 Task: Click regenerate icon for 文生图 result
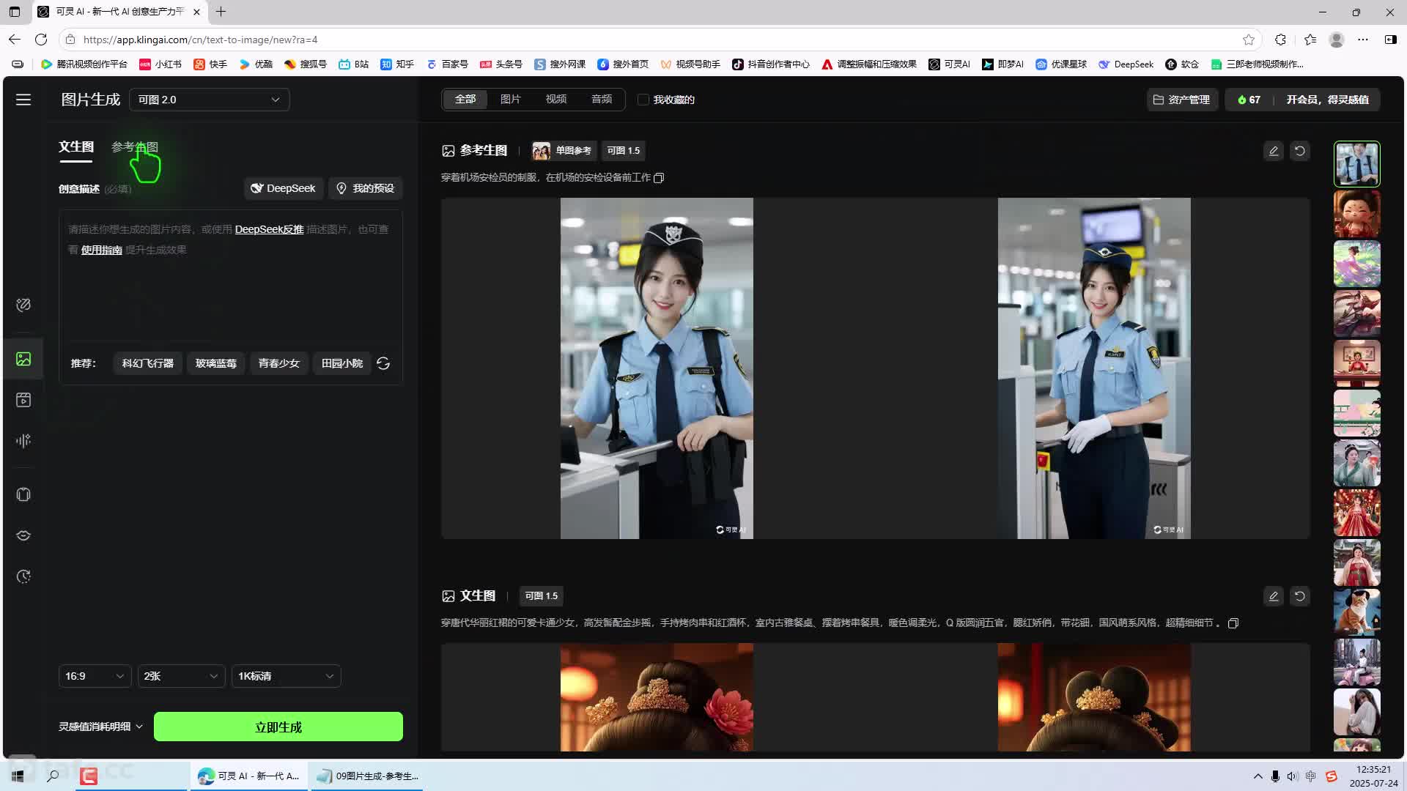point(1300,596)
